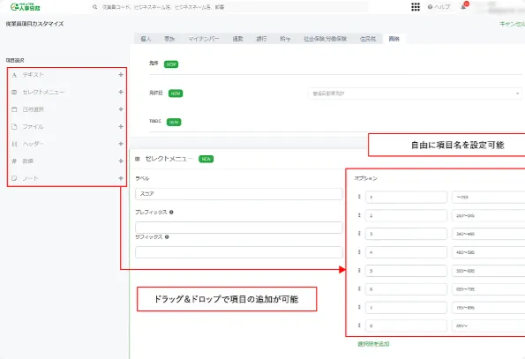Add a ファイル item via plus icon

click(121, 126)
